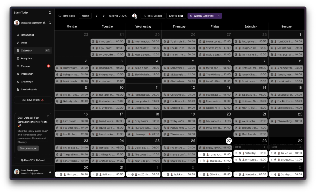Click the Leaderboards icon
The image size is (316, 193).
coord(18,90)
